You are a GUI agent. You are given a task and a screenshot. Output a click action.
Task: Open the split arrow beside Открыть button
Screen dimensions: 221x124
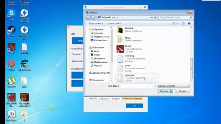[x=172, y=91]
